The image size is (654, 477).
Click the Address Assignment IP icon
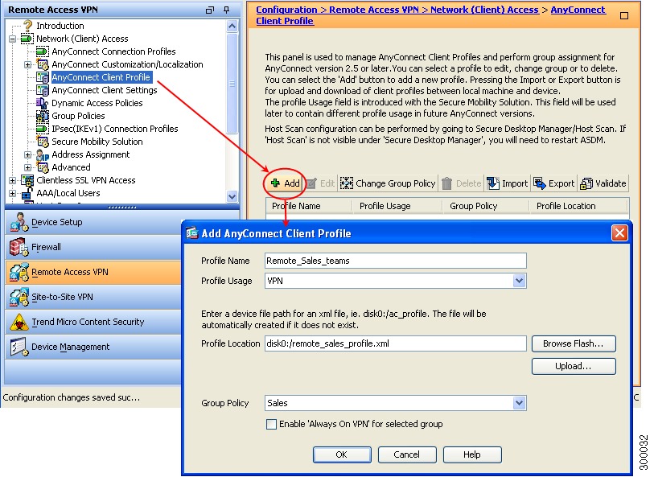(43, 155)
